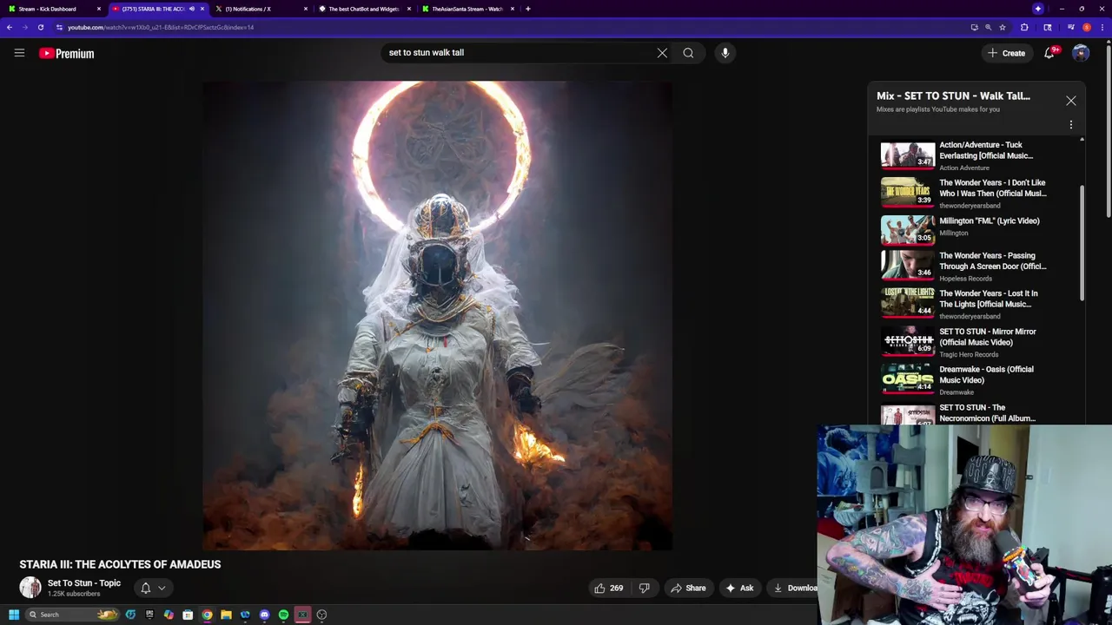Open File Explorer from taskbar
The height and width of the screenshot is (625, 1112).
(226, 615)
